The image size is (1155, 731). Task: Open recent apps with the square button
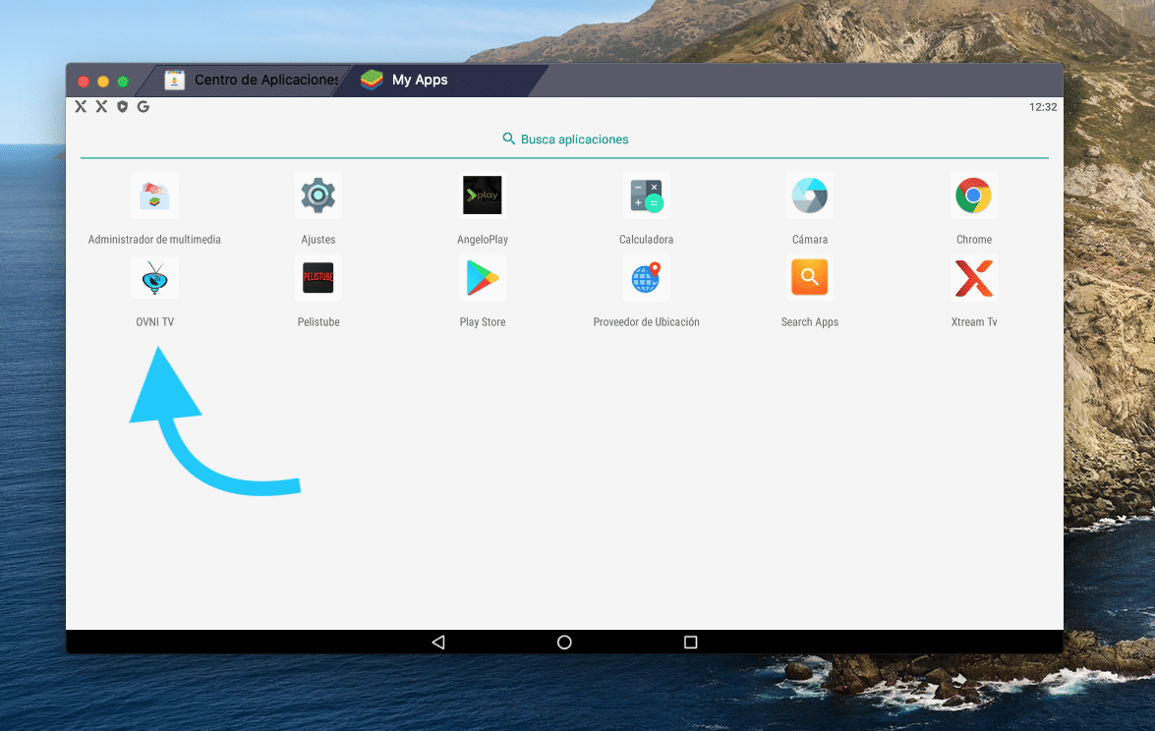(x=690, y=642)
